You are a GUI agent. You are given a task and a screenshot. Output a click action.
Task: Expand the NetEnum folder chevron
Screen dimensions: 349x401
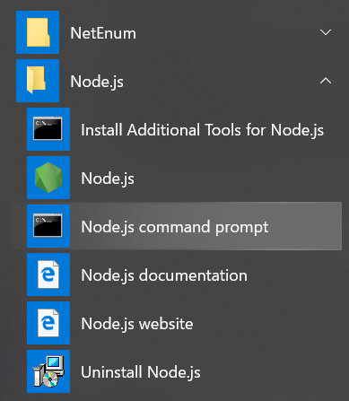(x=326, y=32)
